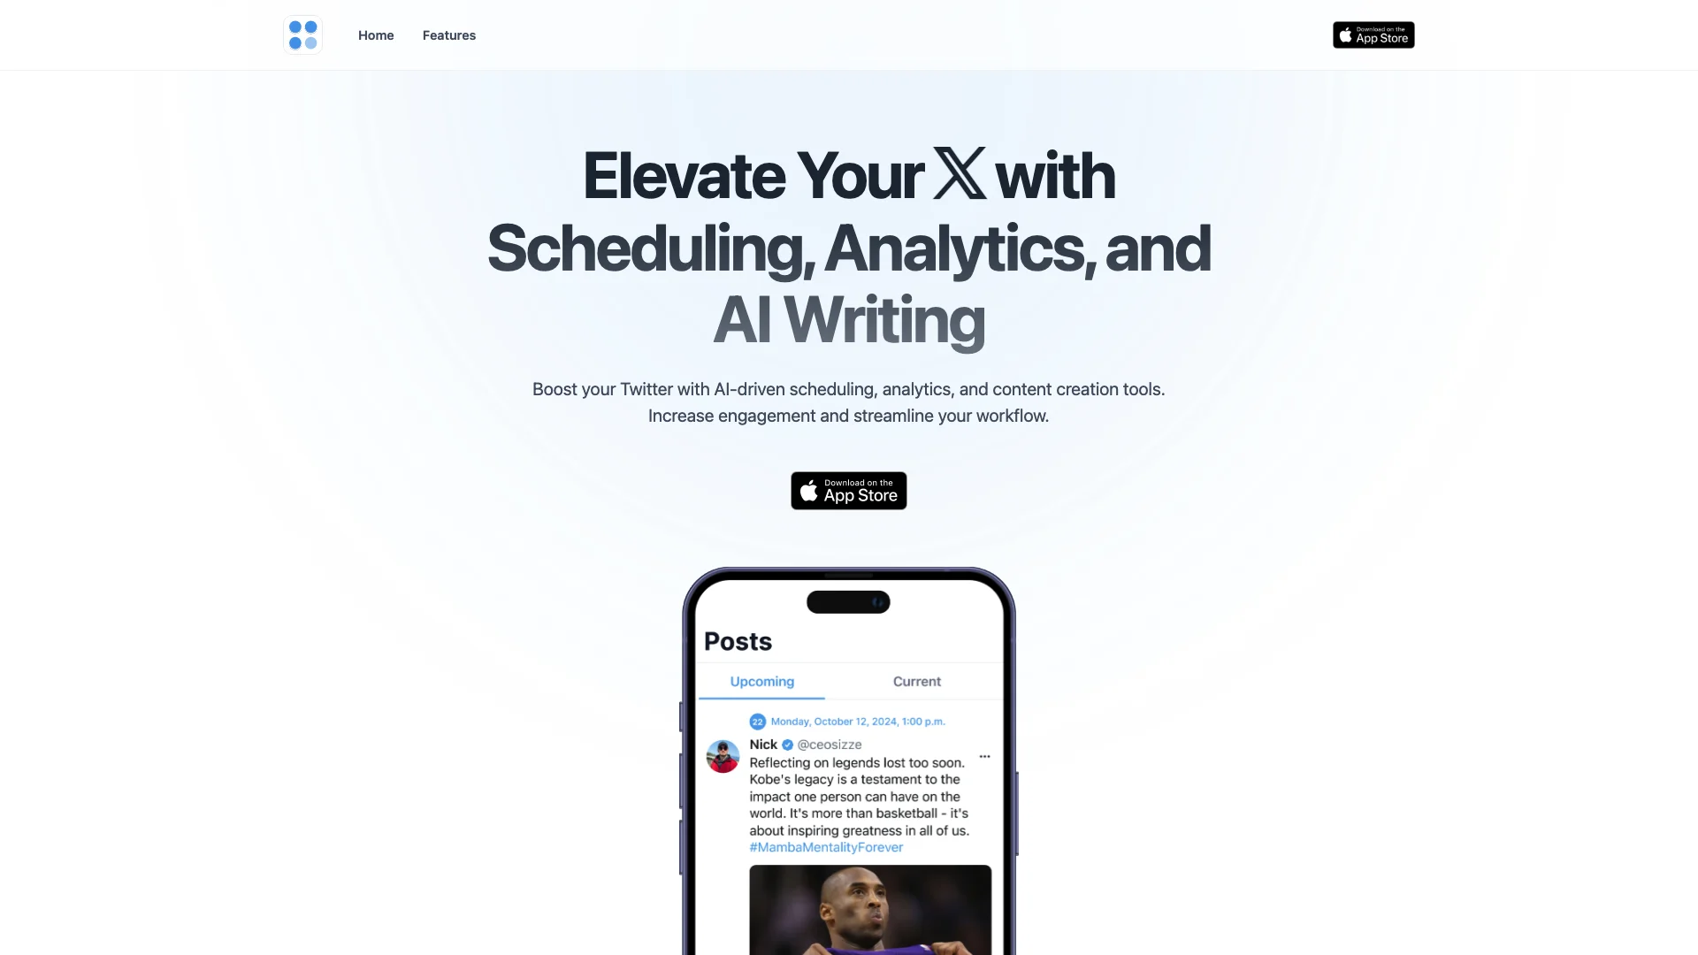
Task: Click the three-dot menu icon on post
Action: [984, 756]
